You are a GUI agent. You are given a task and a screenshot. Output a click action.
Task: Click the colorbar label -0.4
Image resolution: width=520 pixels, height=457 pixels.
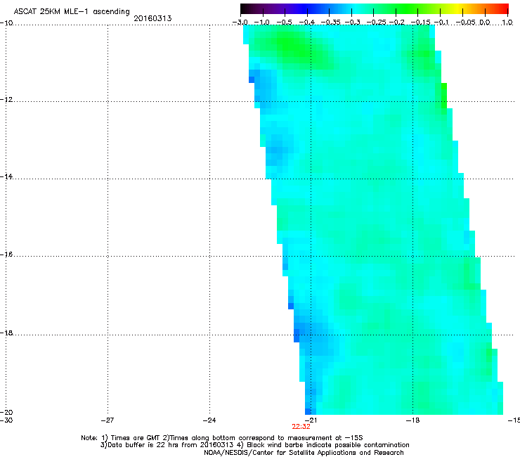(307, 22)
